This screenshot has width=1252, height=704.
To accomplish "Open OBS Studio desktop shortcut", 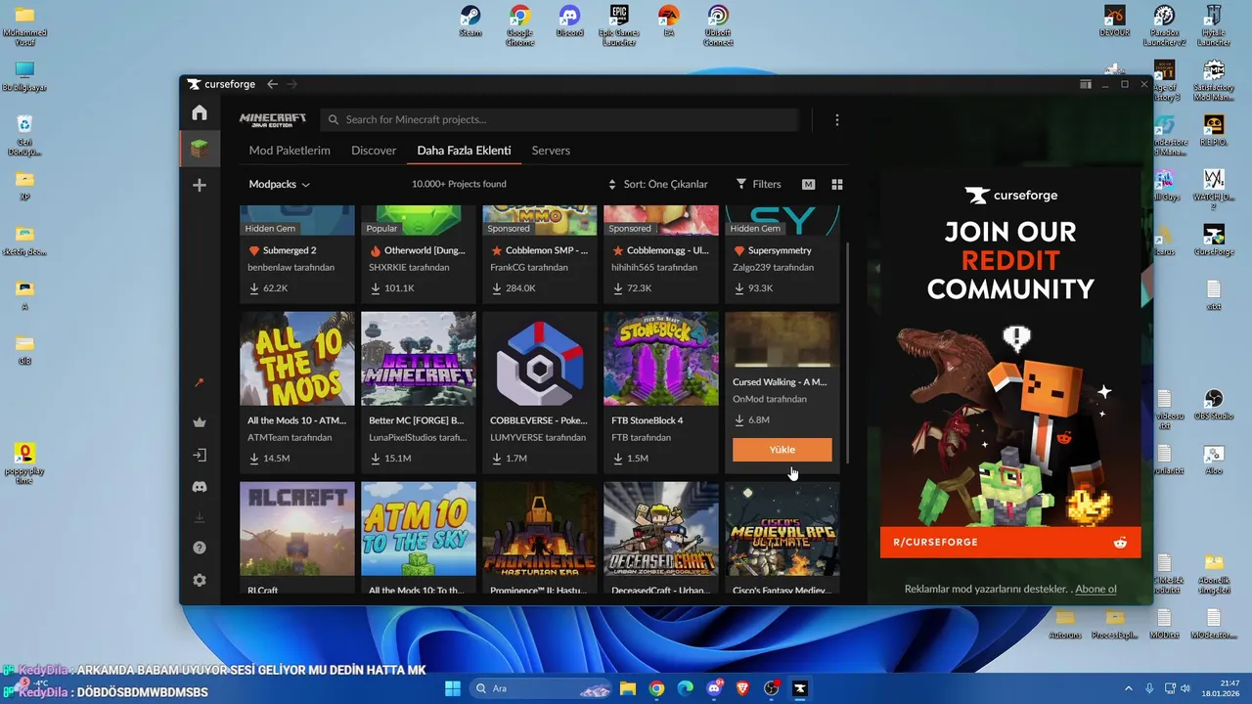I will point(1214,404).
